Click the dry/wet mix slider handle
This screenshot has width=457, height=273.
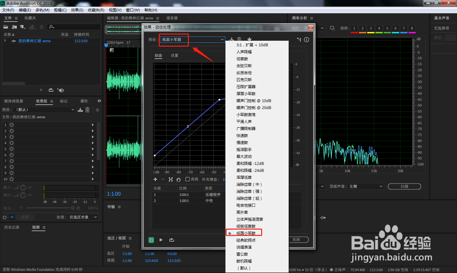[73, 208]
